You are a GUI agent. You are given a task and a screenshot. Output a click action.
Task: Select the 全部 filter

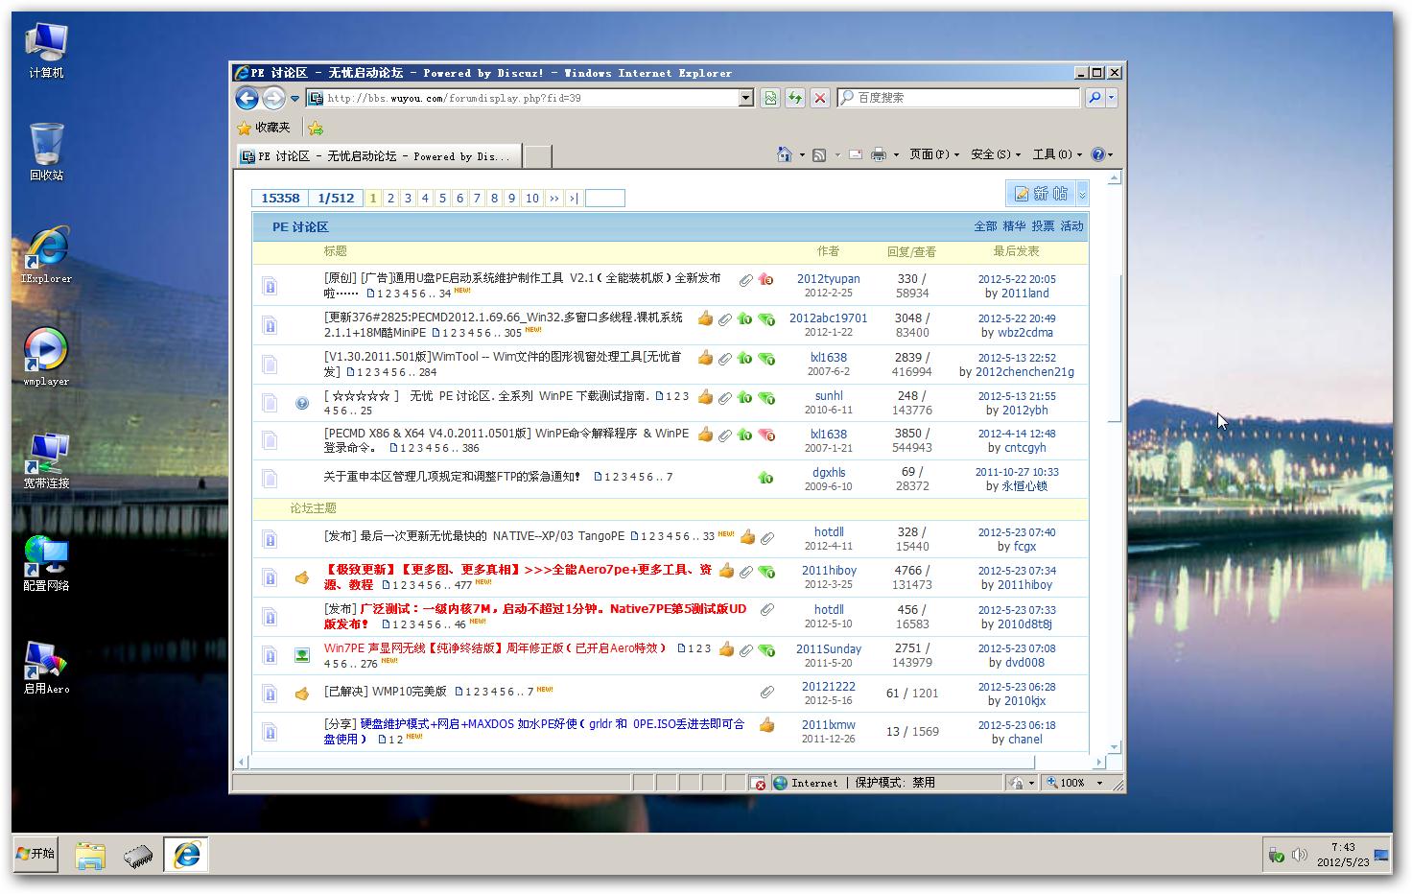(x=985, y=226)
